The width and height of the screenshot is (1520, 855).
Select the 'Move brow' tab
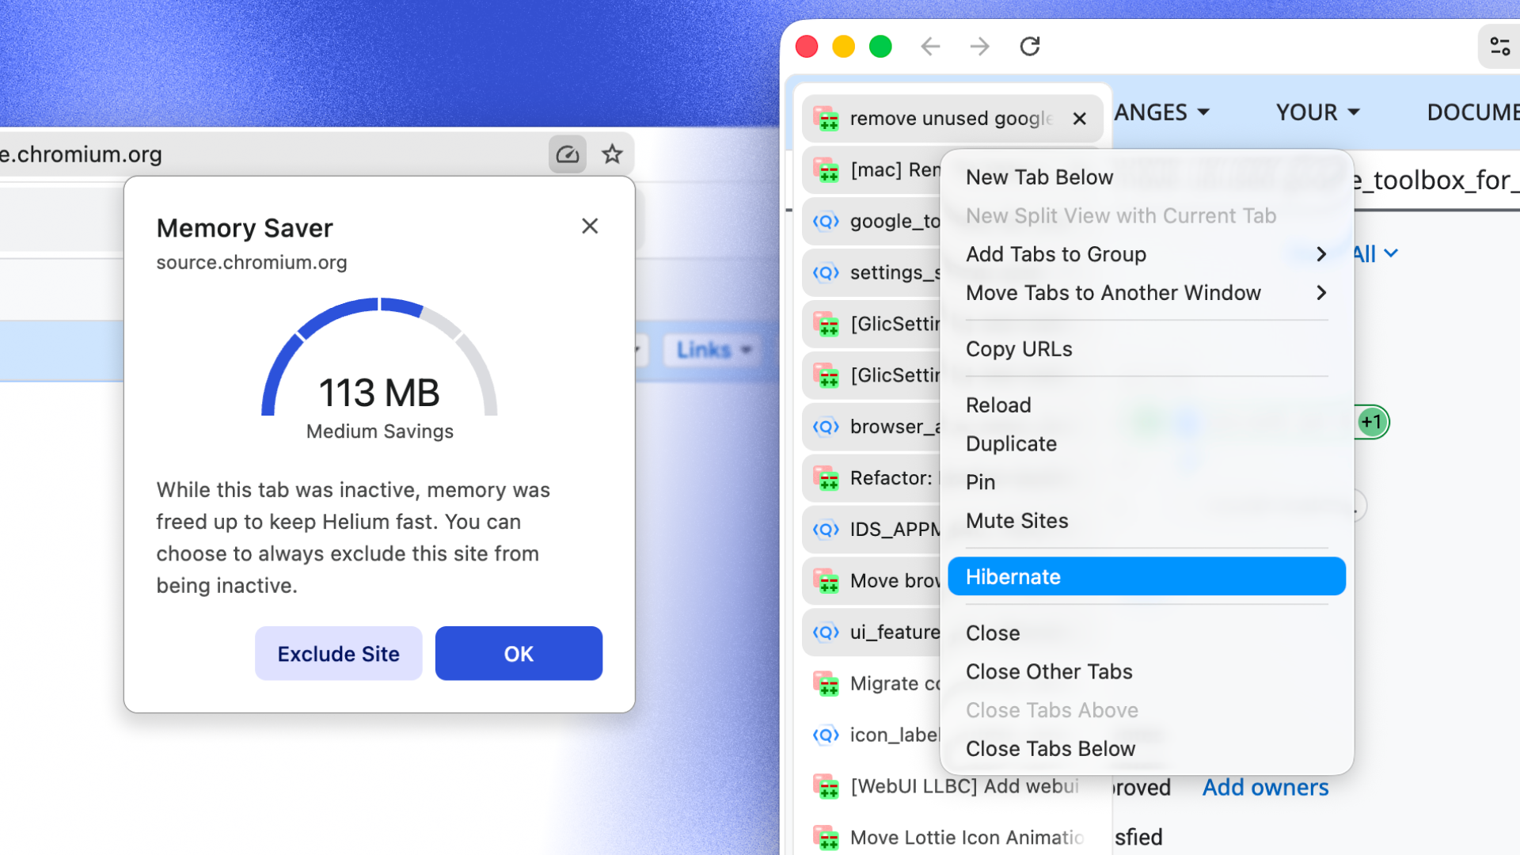tap(872, 581)
